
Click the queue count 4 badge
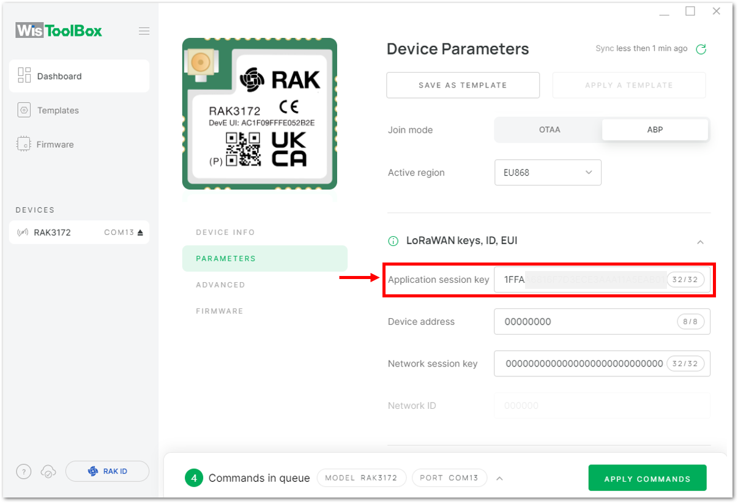(194, 478)
